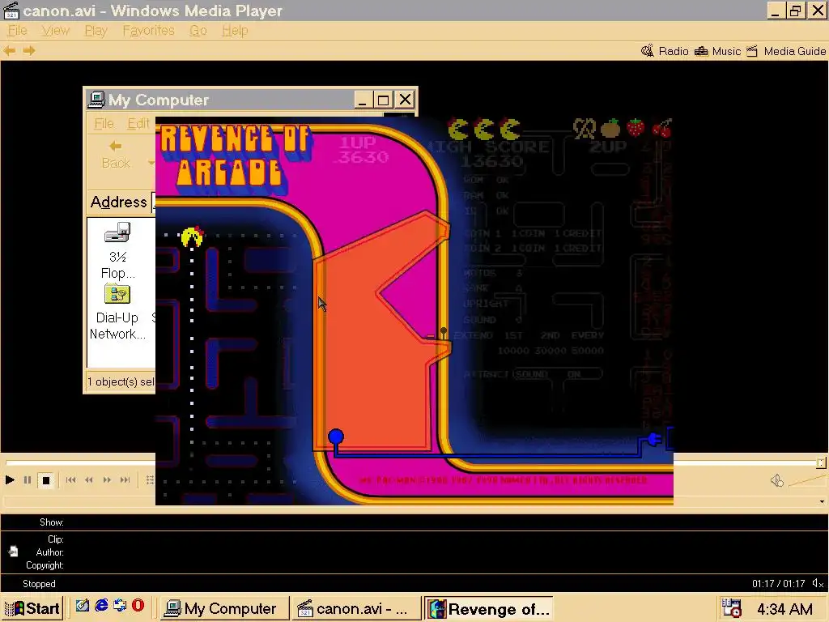
Task: Click the audio status icon beside time
Action: tap(818, 583)
